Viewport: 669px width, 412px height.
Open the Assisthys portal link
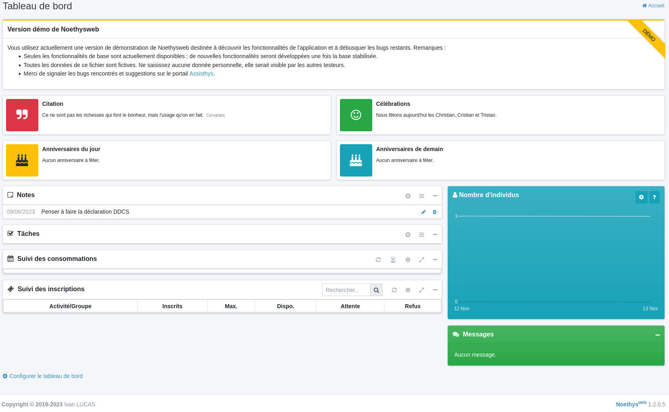[x=201, y=74]
